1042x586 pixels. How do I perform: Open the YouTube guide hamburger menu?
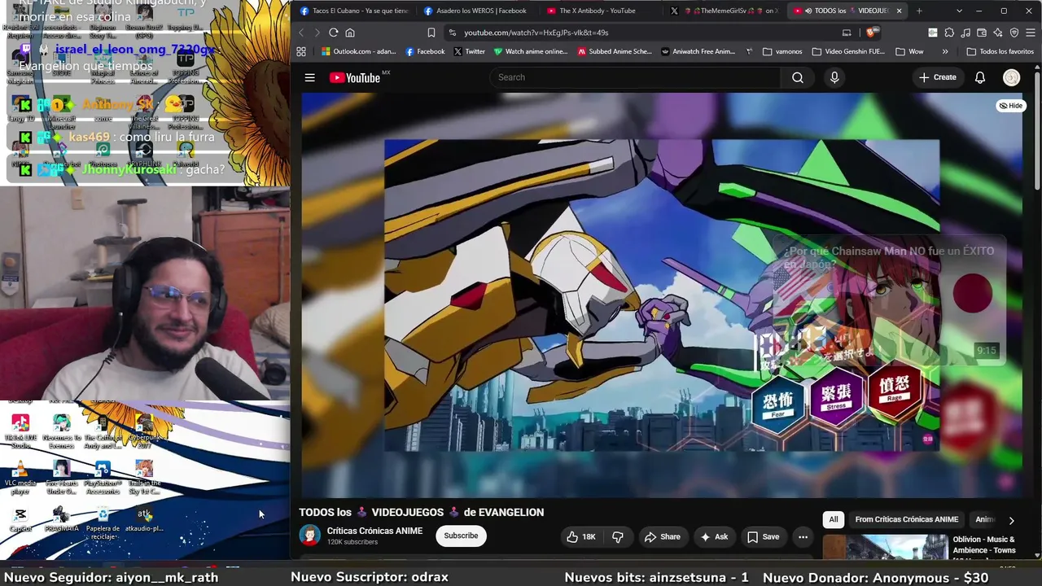309,77
